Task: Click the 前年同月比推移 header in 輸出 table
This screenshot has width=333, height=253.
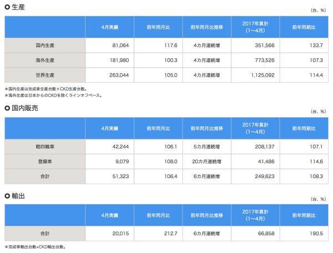Action: [x=207, y=215]
